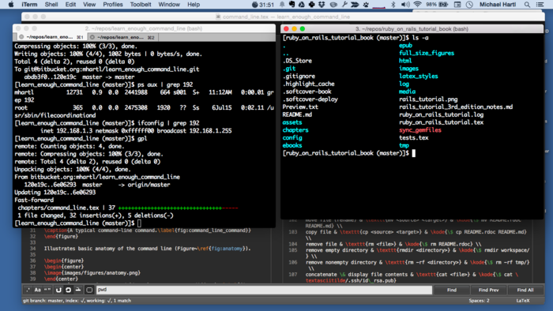Open the Profiles menu
The height and width of the screenshot is (311, 553).
(x=113, y=5)
